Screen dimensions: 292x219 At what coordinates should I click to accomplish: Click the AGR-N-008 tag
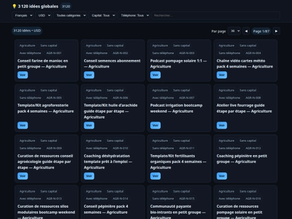pyautogui.click(x=253, y=98)
